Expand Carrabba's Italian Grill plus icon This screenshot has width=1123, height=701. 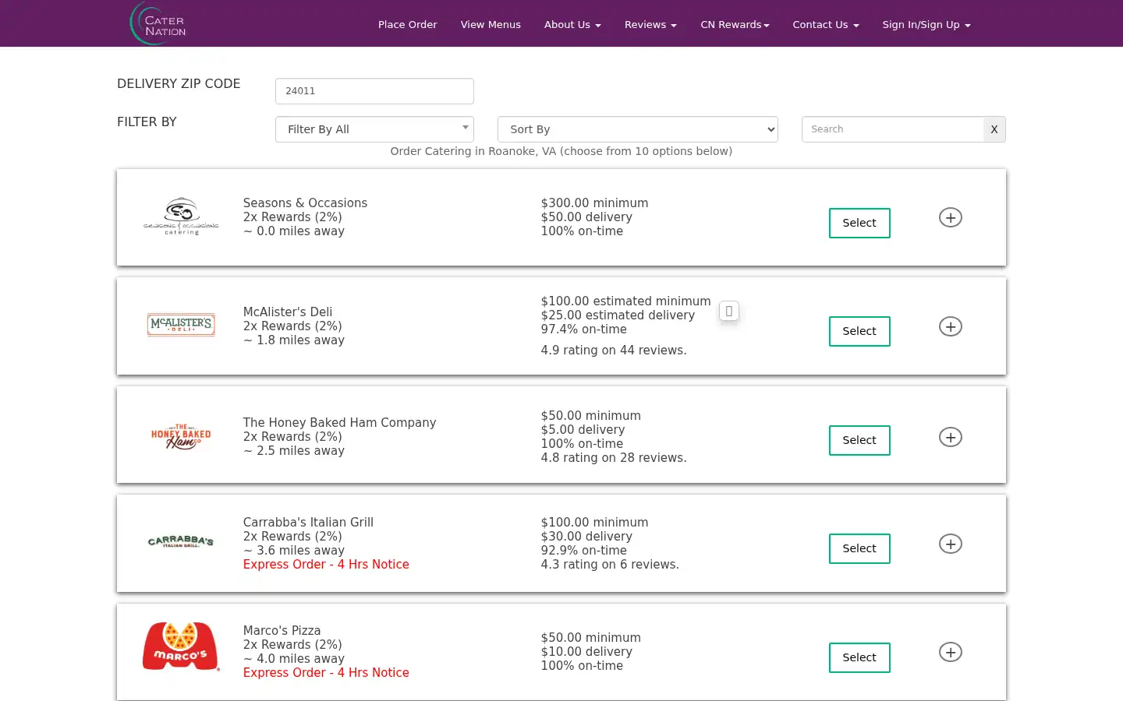click(x=950, y=544)
